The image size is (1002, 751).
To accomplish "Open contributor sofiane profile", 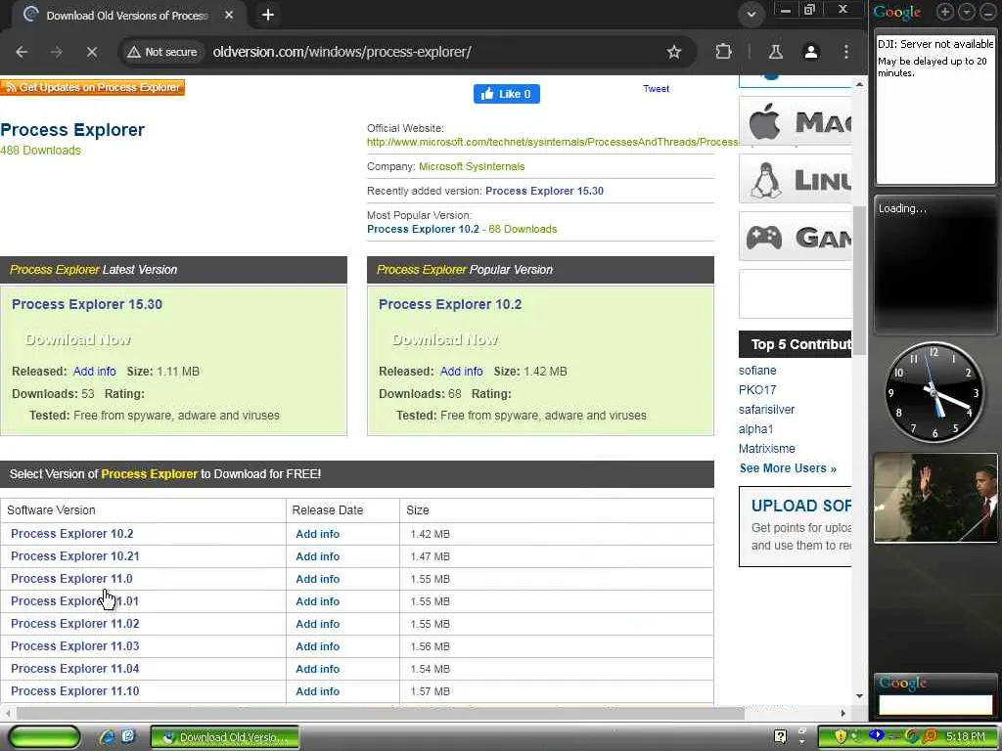I will [757, 371].
